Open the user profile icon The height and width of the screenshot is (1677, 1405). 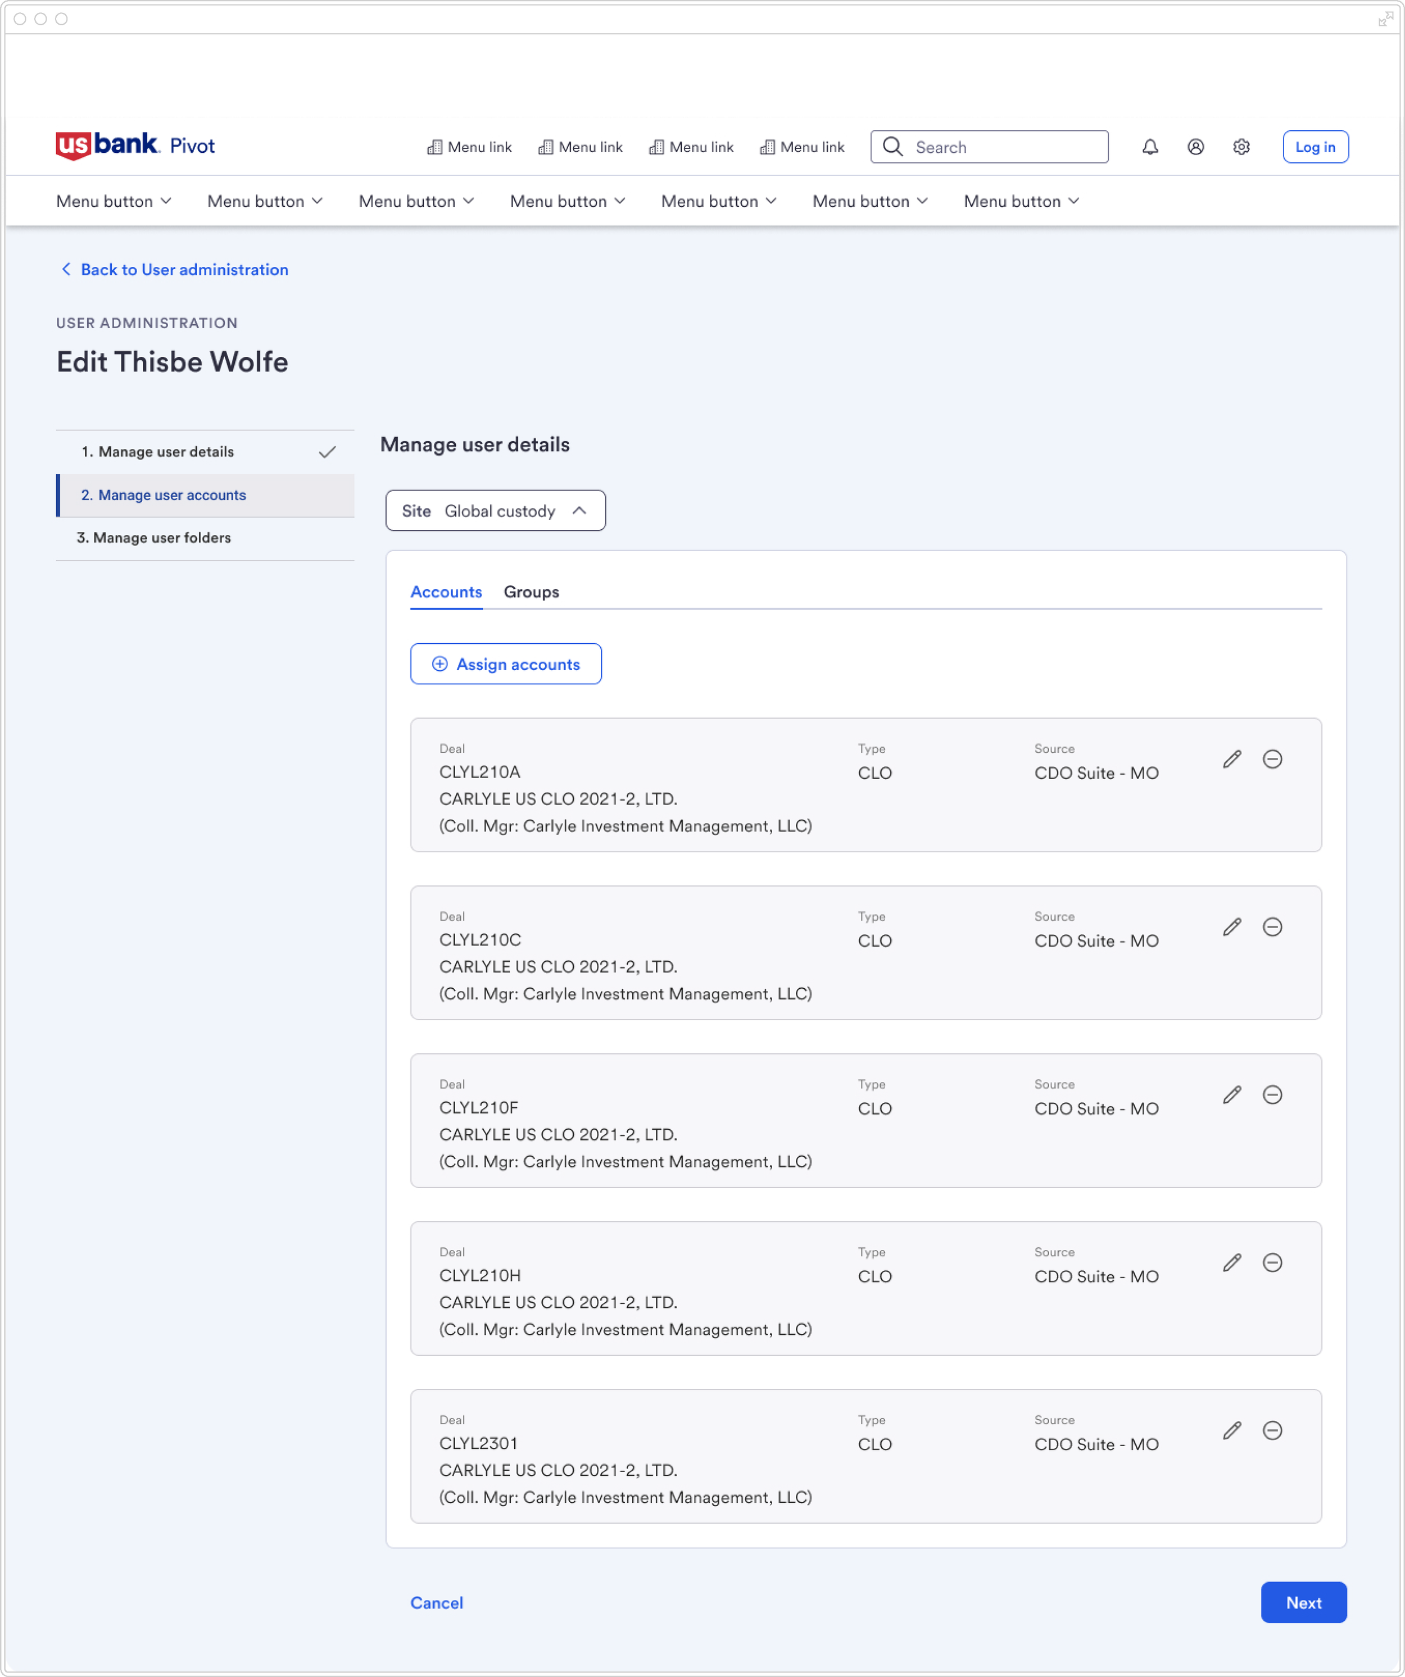pos(1195,147)
